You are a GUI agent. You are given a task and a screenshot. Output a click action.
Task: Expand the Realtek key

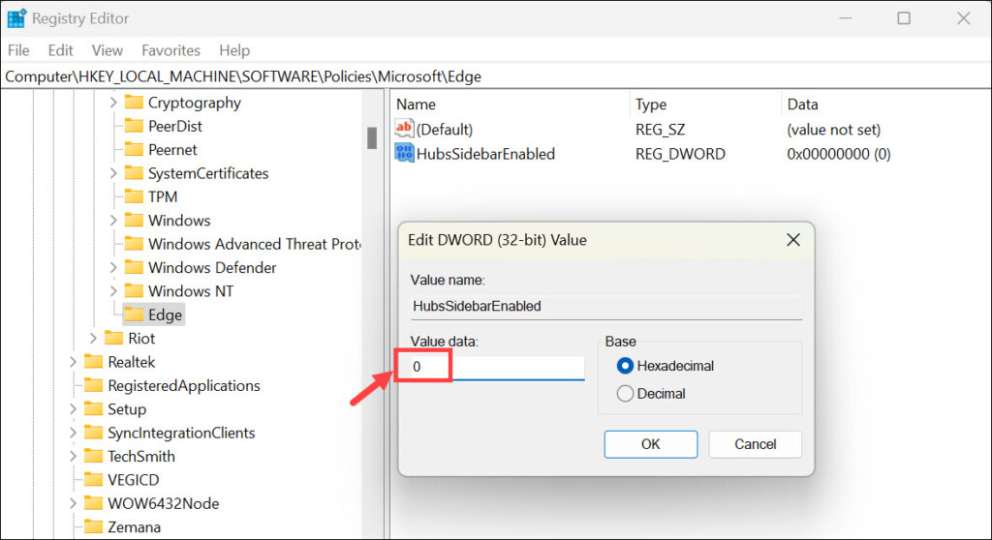[73, 362]
